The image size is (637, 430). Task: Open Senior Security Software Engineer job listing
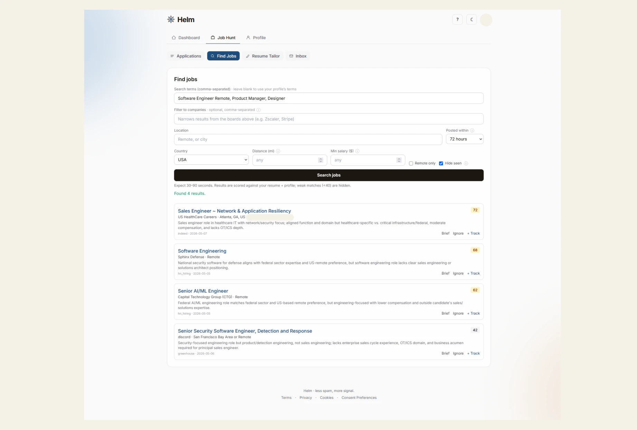click(245, 331)
